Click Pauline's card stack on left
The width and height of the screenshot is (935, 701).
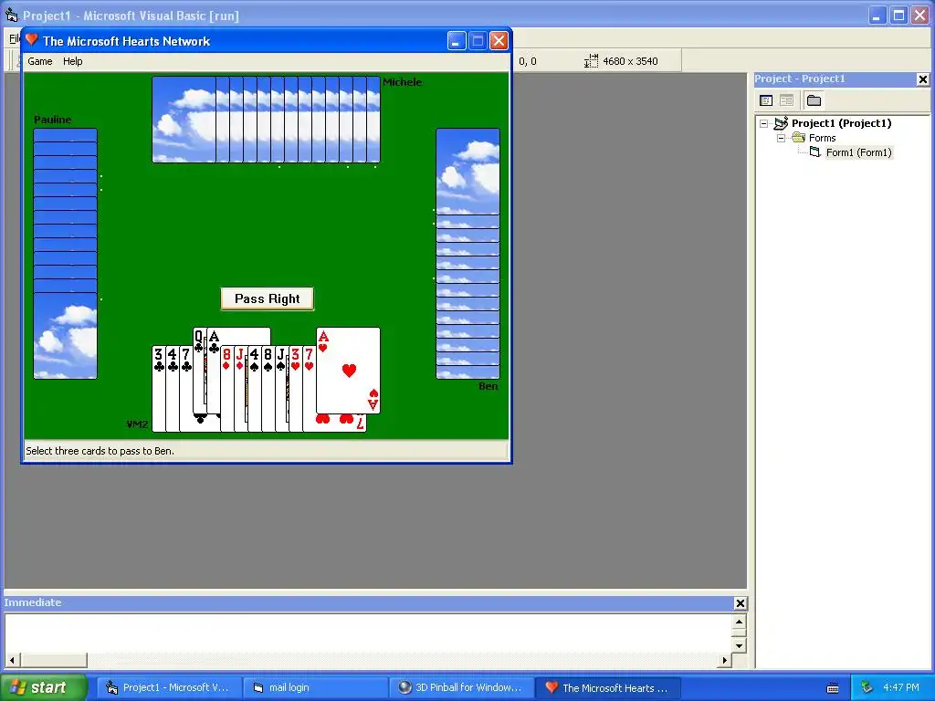pyautogui.click(x=65, y=254)
